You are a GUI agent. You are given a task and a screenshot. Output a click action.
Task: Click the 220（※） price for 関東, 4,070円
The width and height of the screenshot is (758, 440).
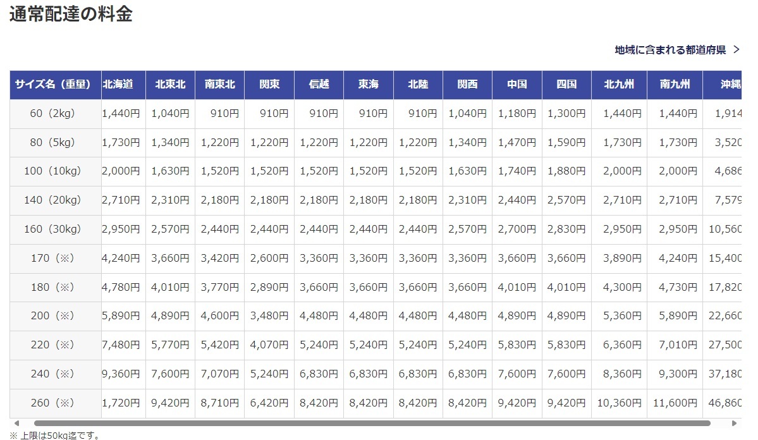tap(269, 345)
